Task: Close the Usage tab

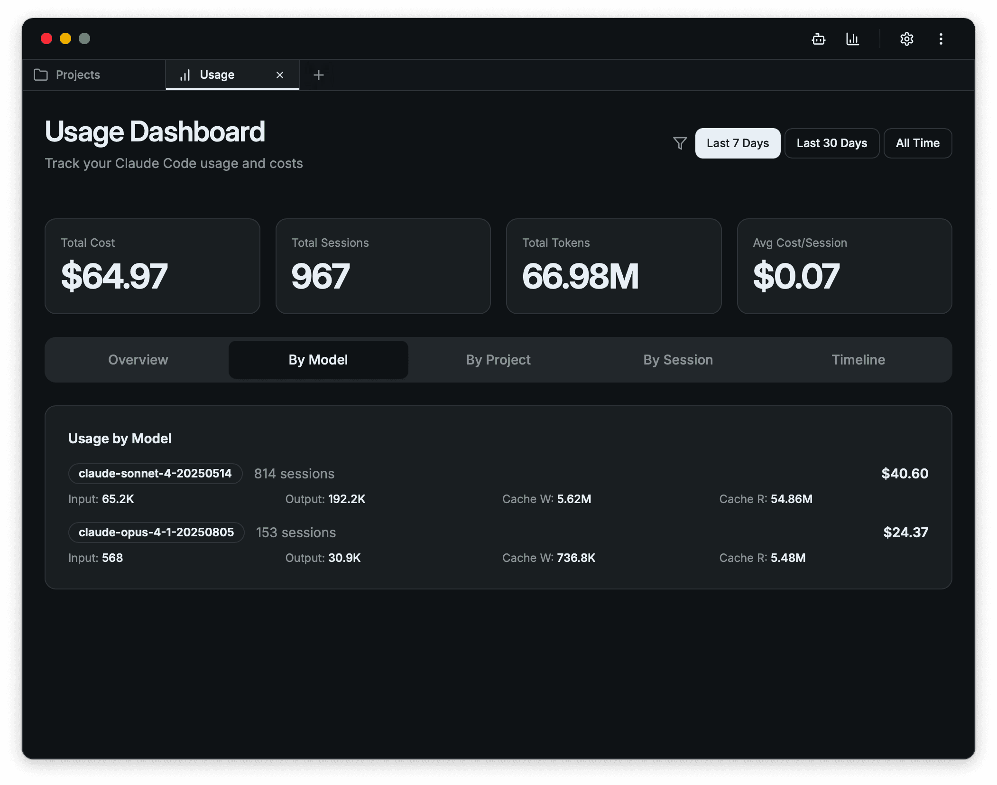Action: (x=280, y=75)
